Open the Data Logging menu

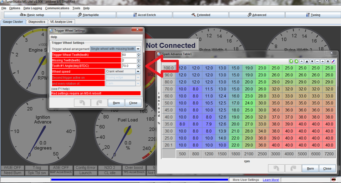33,8
